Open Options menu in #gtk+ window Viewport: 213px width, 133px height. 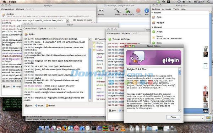pos(42,28)
